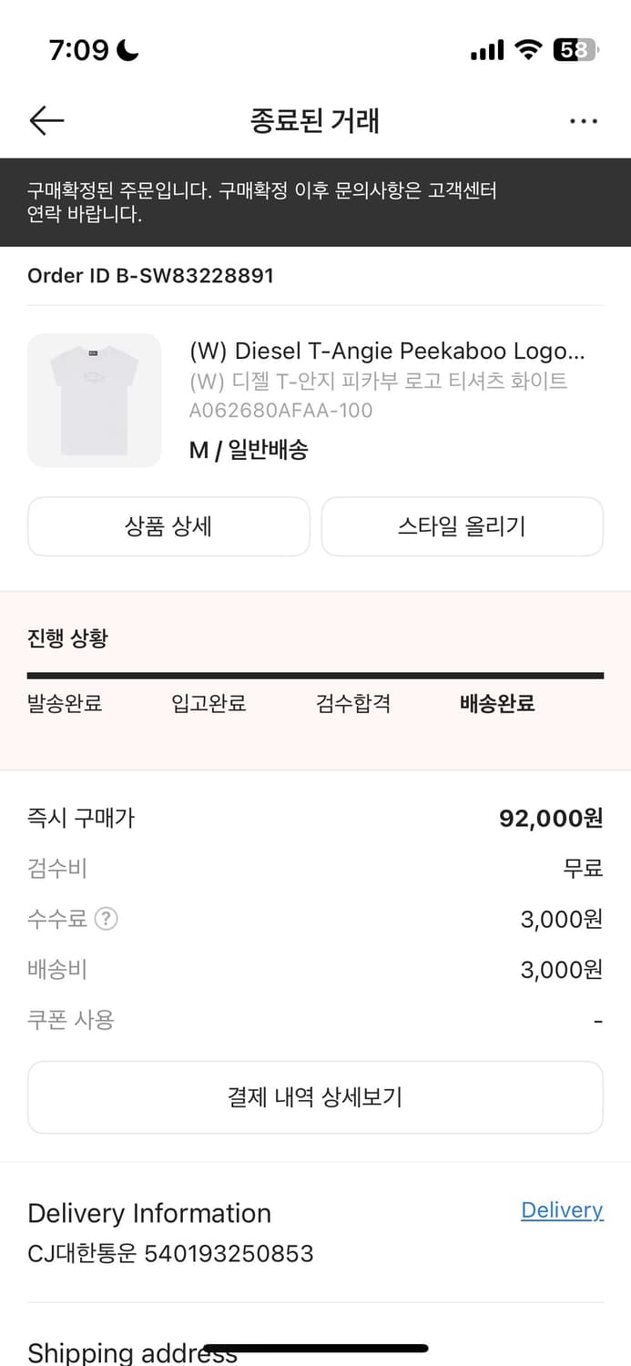Image resolution: width=631 pixels, height=1366 pixels.
Task: Tap the battery indicator showing 58
Action: (x=572, y=51)
